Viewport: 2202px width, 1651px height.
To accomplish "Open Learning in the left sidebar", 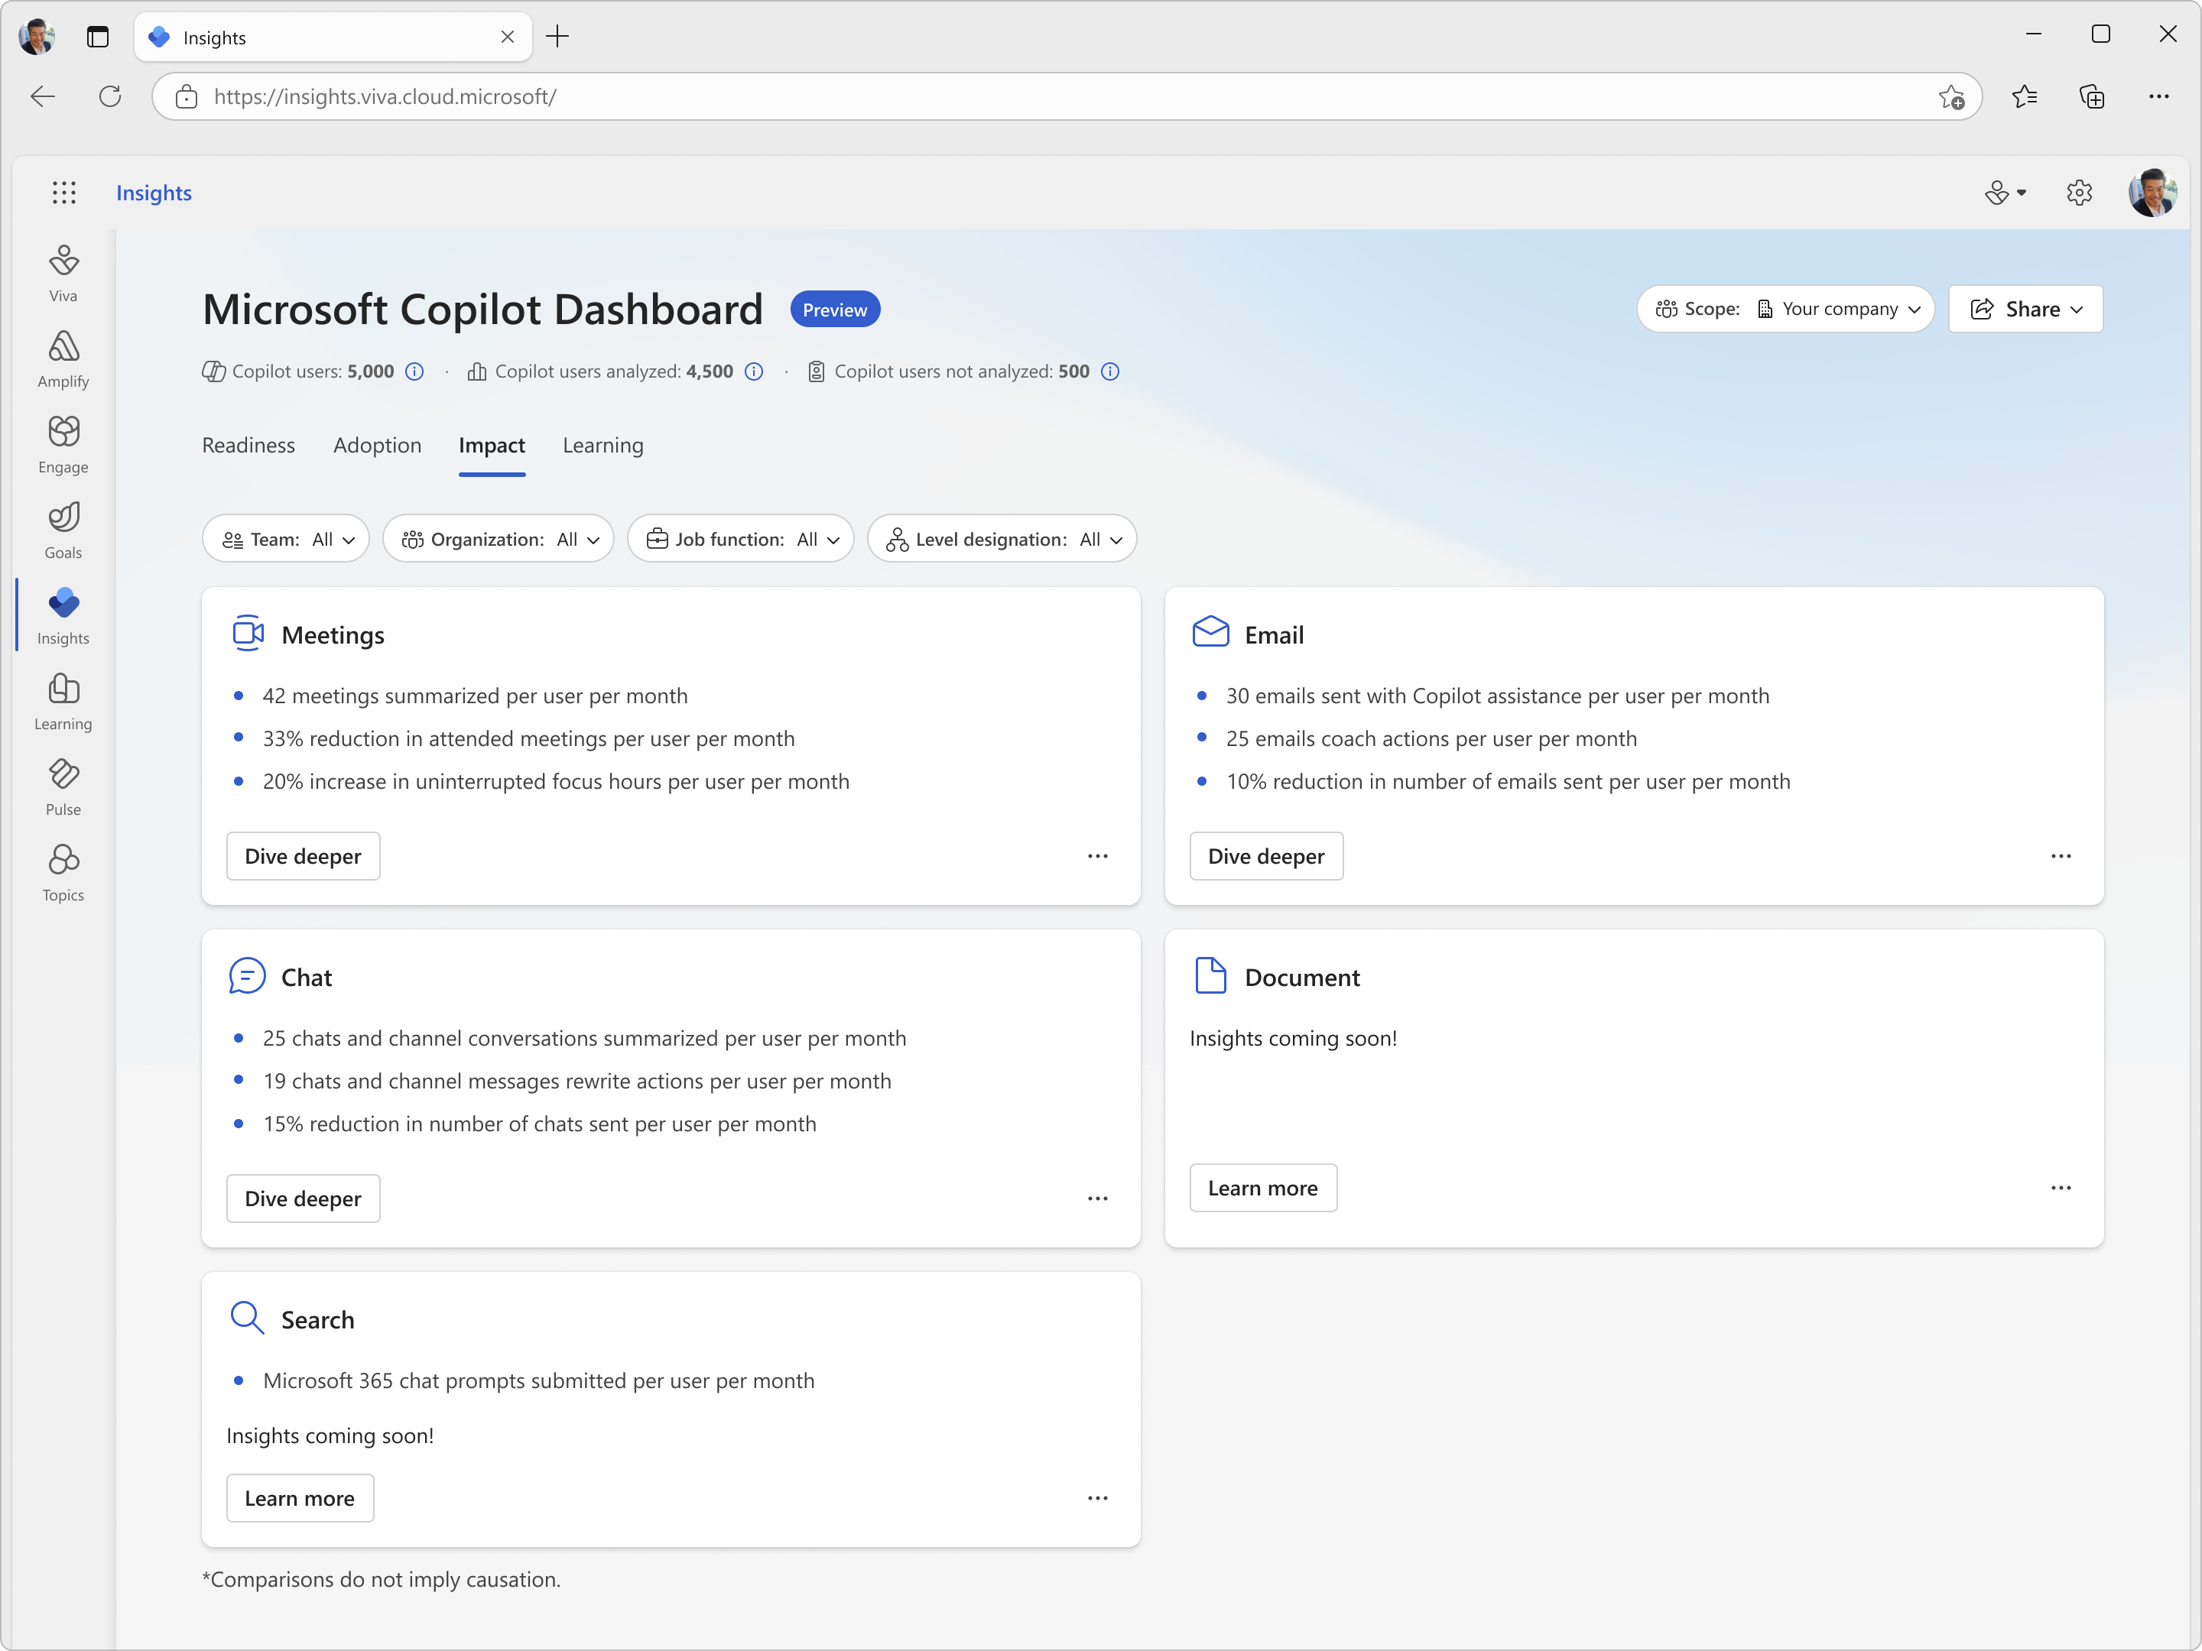I will pos(63,701).
